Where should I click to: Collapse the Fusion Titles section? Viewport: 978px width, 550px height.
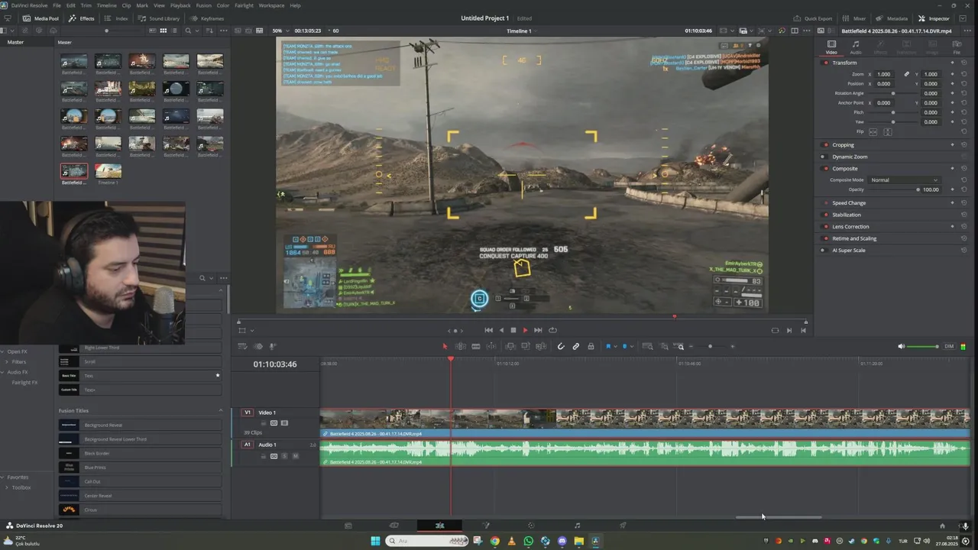(x=221, y=411)
